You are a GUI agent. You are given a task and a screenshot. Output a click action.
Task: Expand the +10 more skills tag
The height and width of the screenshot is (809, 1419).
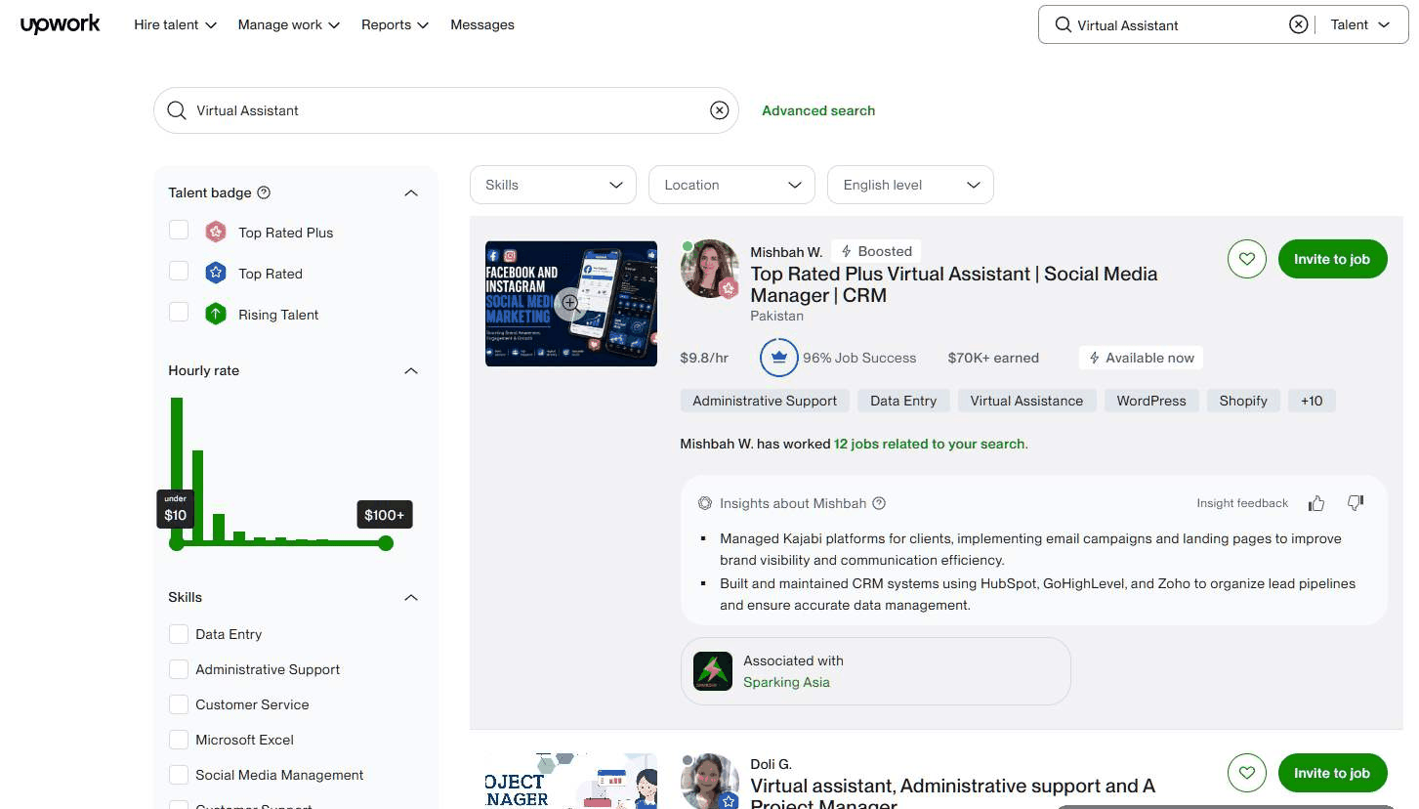1312,401
